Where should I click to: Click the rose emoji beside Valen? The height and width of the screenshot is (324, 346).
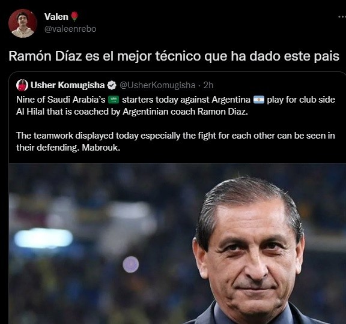pos(74,17)
